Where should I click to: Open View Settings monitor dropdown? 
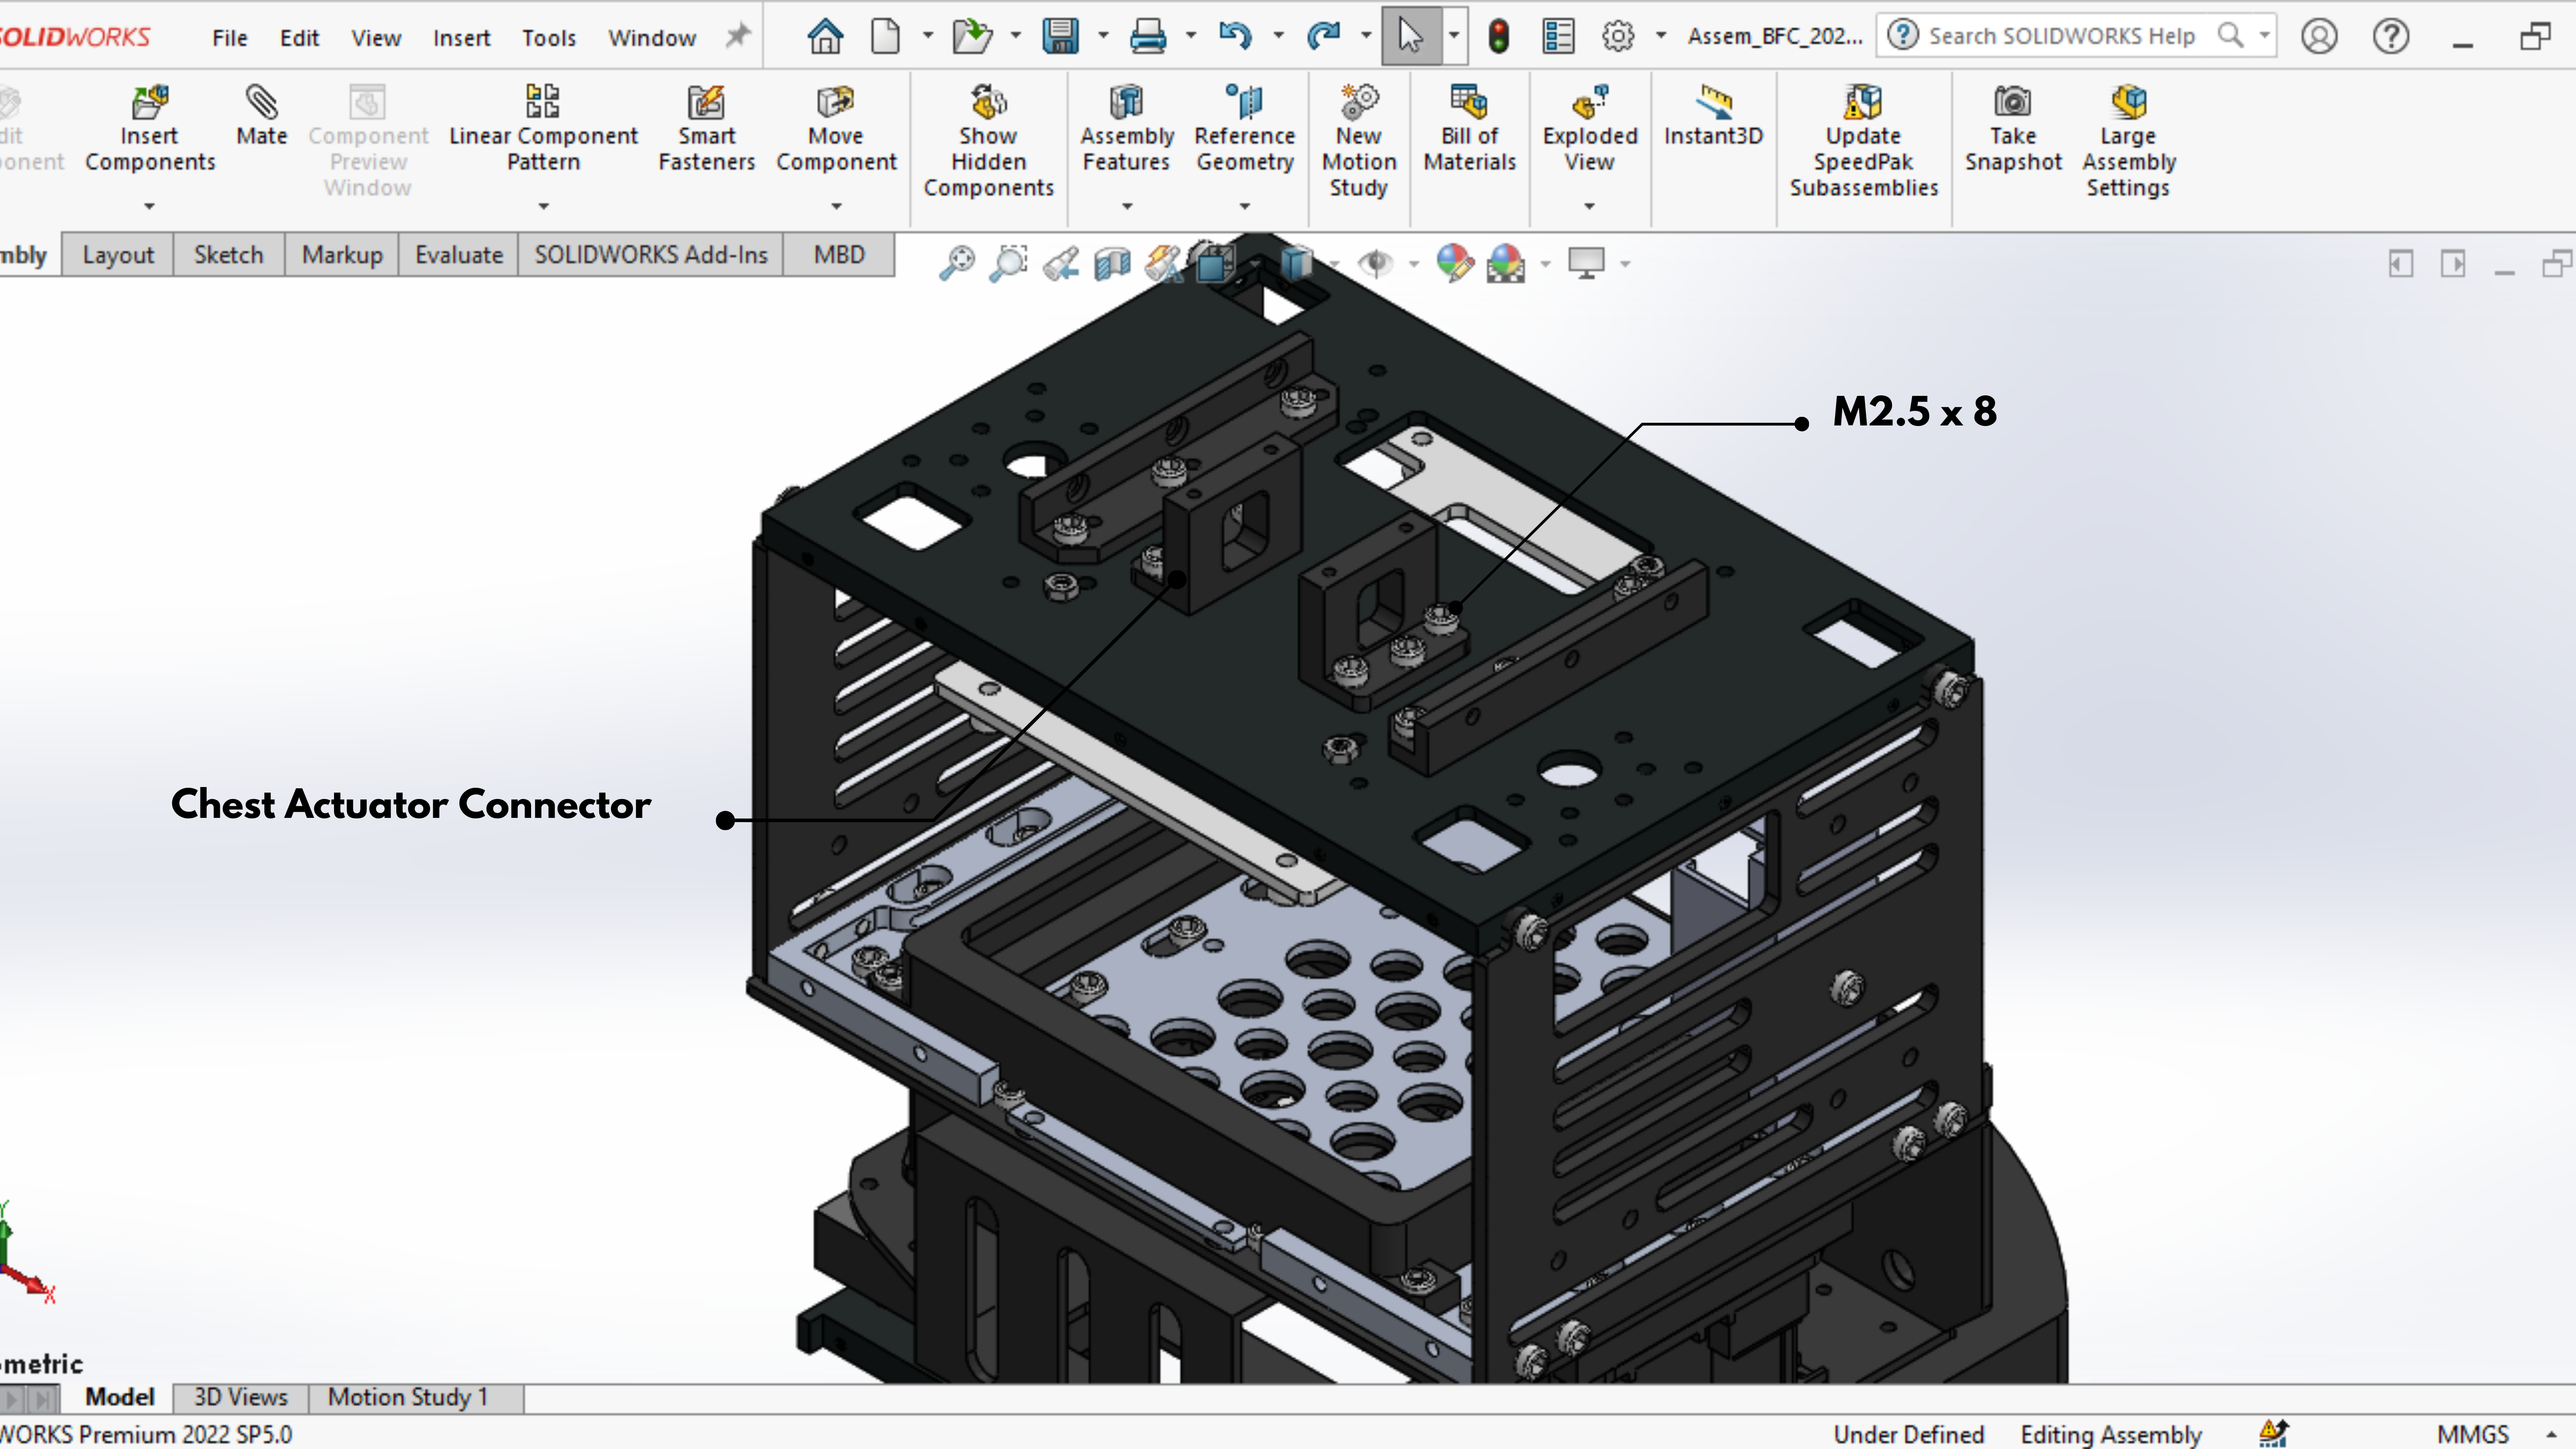(x=1625, y=264)
